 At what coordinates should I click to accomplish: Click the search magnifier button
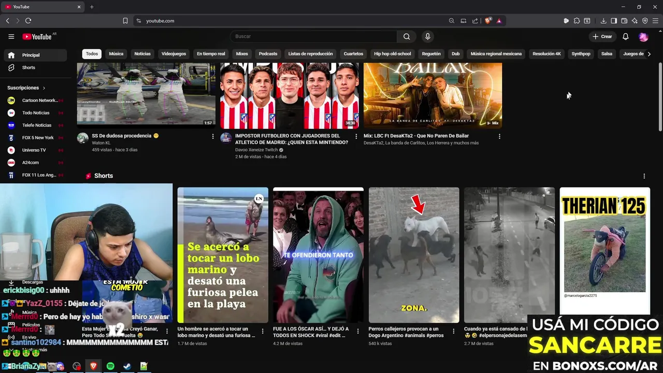click(407, 36)
